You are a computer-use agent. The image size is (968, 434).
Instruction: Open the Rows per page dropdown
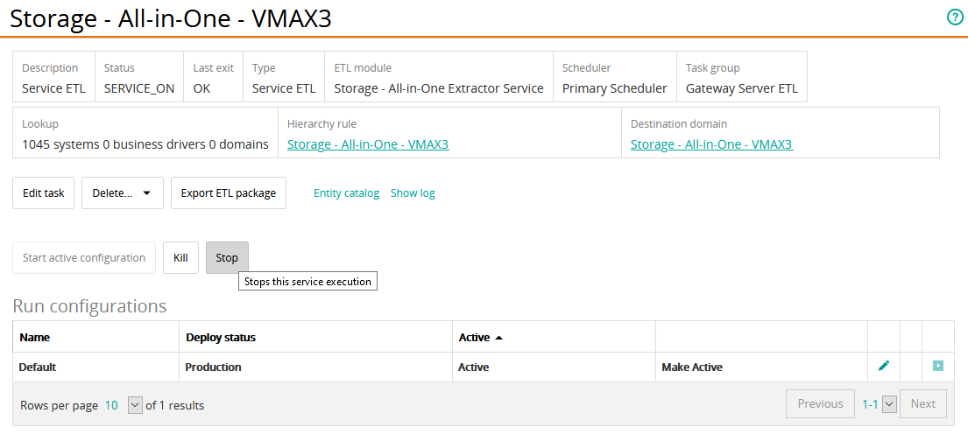click(x=135, y=405)
